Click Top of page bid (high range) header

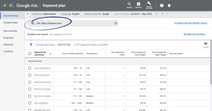coord(159,54)
